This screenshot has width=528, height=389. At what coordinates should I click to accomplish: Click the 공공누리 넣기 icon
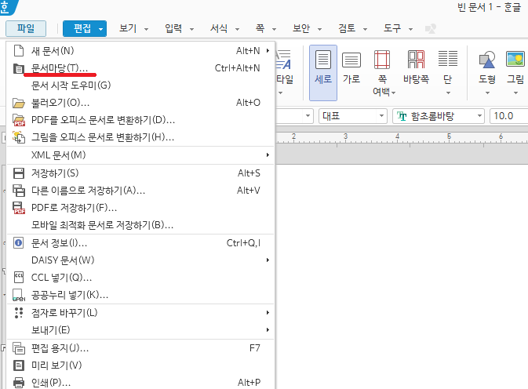pyautogui.click(x=19, y=295)
